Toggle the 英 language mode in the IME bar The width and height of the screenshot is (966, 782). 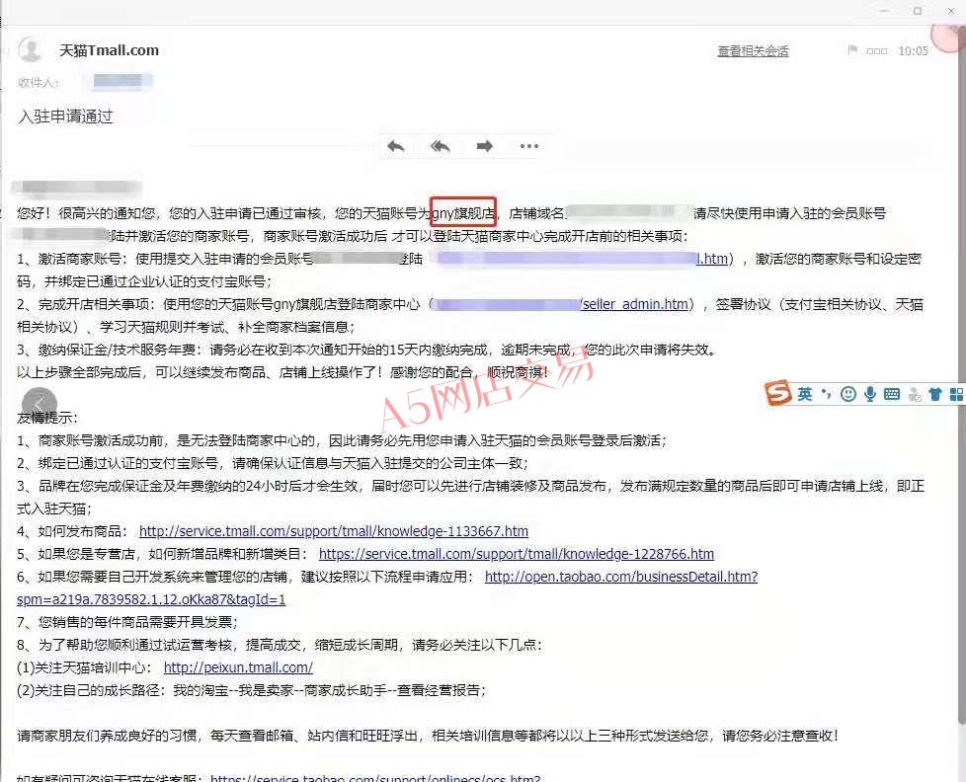(805, 394)
